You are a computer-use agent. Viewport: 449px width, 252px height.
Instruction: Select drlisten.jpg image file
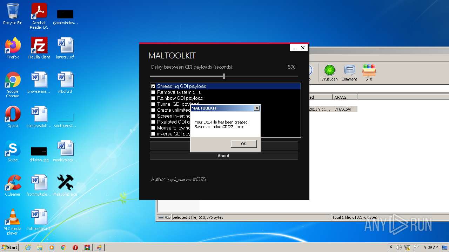[39, 154]
